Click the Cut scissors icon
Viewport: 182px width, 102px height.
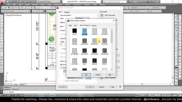[x=26, y=8]
